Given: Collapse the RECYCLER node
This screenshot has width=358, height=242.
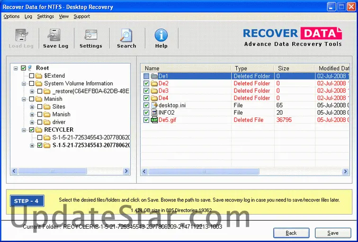Looking at the screenshot, I should 24,130.
